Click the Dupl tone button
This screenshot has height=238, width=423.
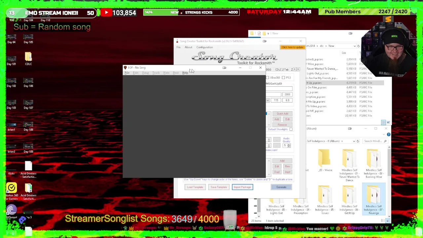coord(277,172)
